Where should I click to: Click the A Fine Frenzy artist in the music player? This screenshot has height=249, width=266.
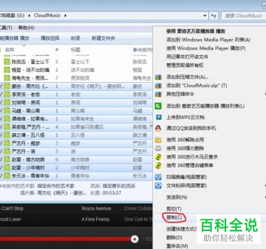click(x=95, y=219)
